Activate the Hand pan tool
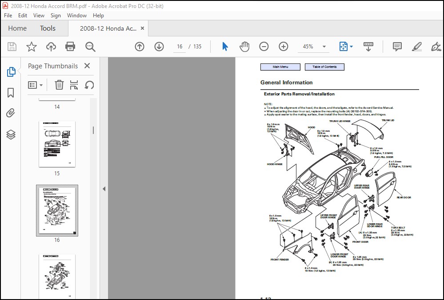Viewport: 444px width, 300px height. tap(244, 46)
